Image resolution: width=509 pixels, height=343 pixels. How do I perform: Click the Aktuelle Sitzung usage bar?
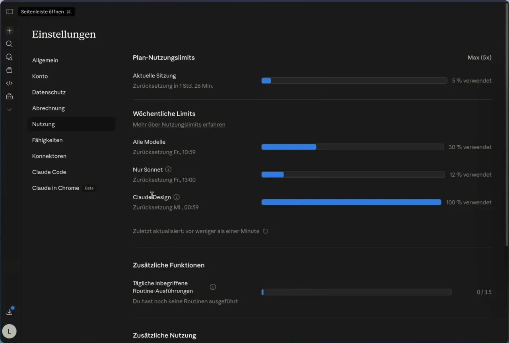pos(354,81)
